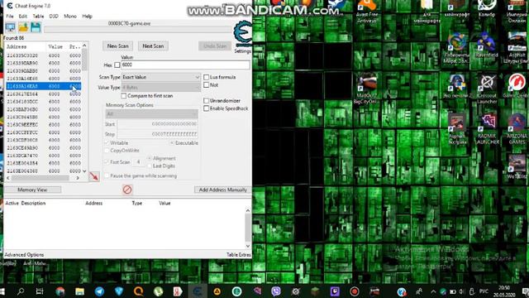Image resolution: width=529 pixels, height=298 pixels.
Task: Click the found list vertical scrollbar thumb
Action: point(84,60)
